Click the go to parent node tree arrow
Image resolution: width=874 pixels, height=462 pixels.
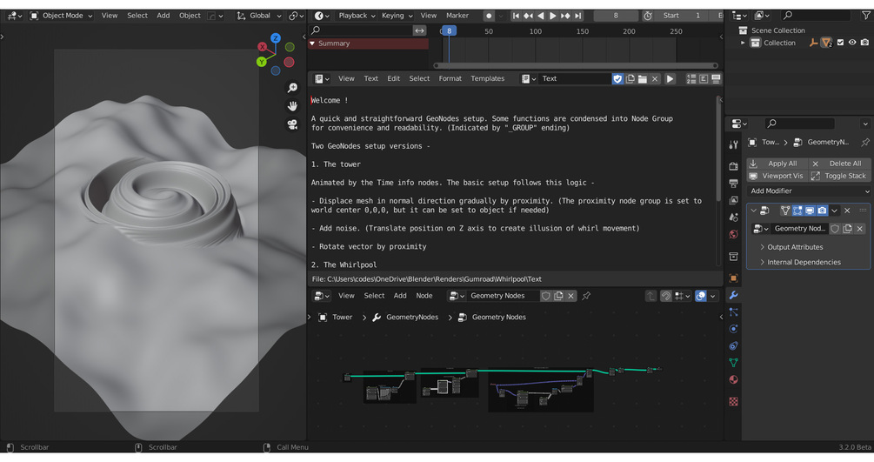click(650, 296)
